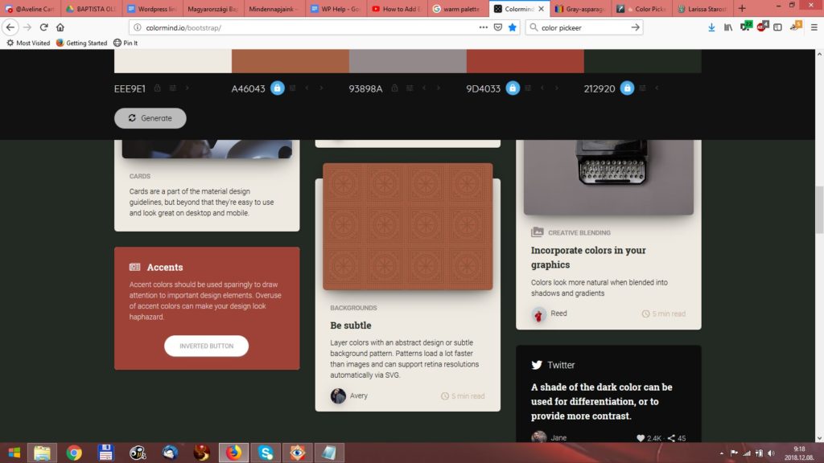Switch to the Wordpress link tab

click(x=152, y=9)
